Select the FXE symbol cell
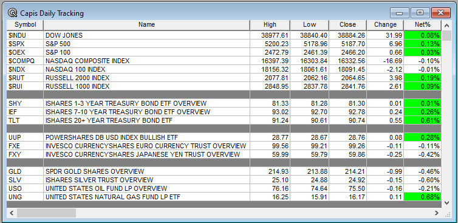This screenshot has width=458, height=223. point(25,146)
